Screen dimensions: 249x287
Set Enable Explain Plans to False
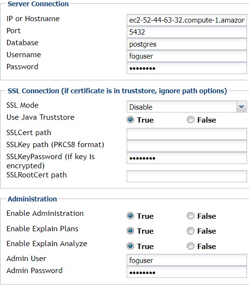[191, 231]
